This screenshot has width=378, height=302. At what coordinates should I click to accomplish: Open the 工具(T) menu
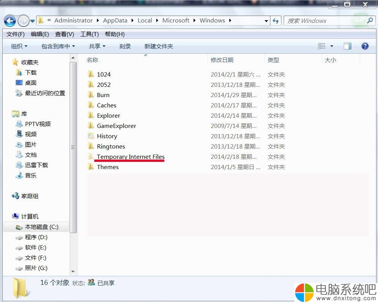(89, 34)
